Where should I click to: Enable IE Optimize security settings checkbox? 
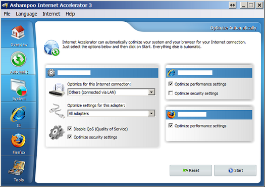[171, 93]
